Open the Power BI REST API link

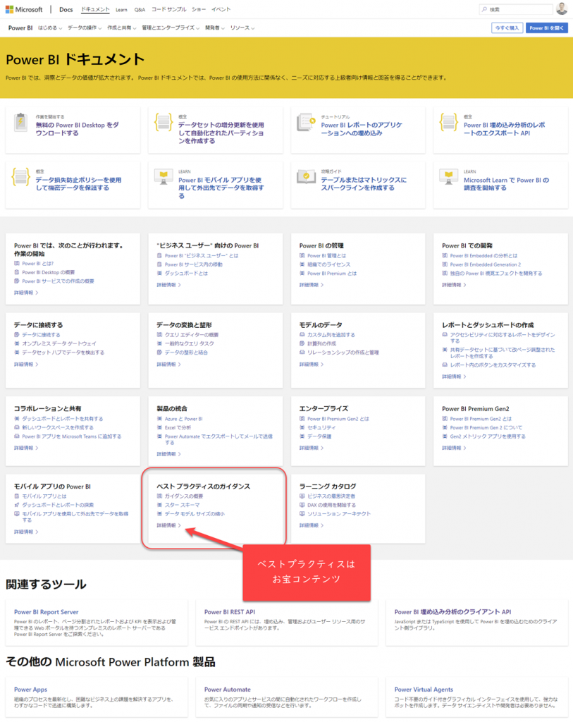229,612
